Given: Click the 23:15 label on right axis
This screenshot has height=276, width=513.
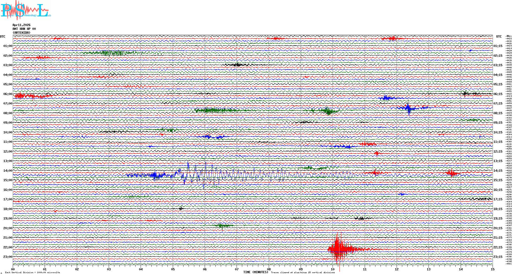Looking at the screenshot, I should 498,257.
